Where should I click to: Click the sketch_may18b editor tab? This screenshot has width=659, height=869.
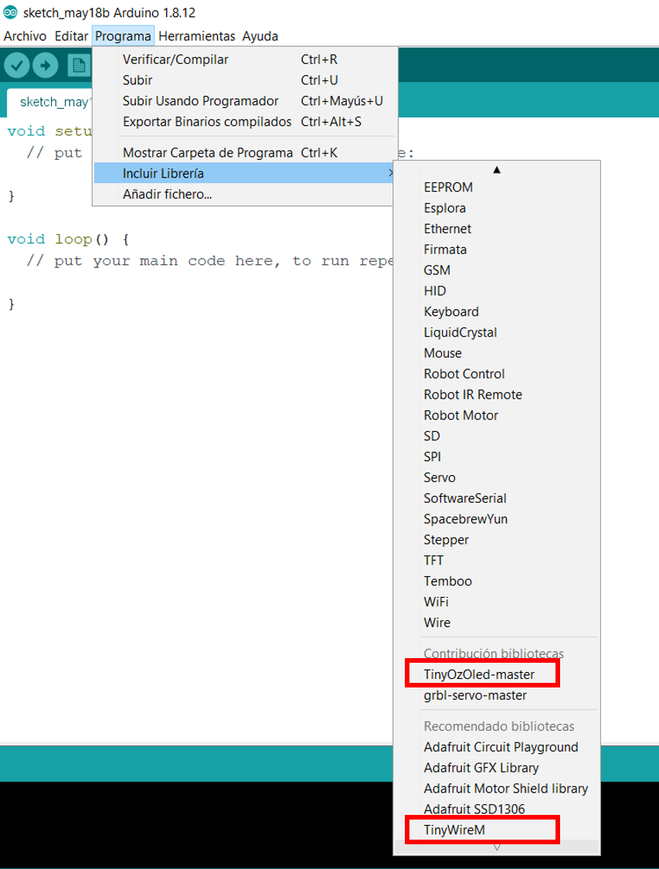(50, 102)
